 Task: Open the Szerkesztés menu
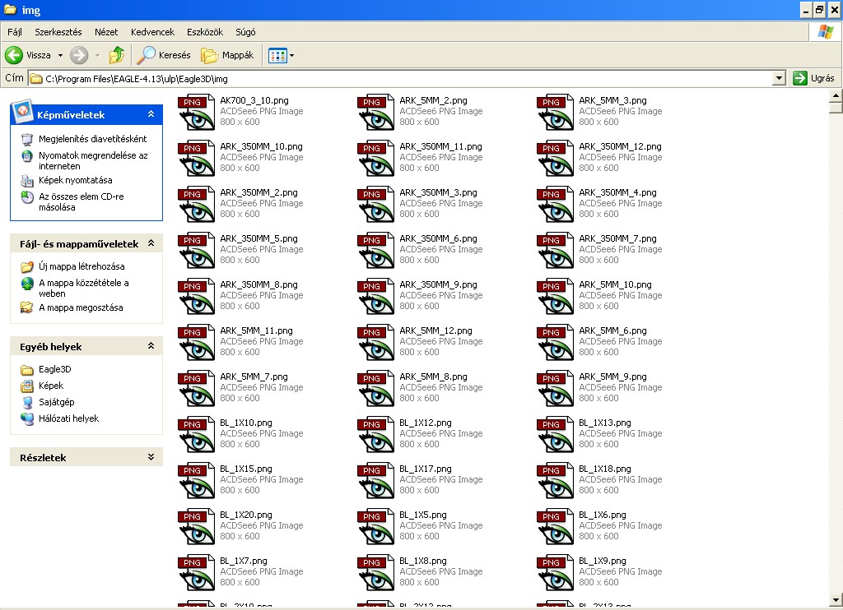pos(58,32)
